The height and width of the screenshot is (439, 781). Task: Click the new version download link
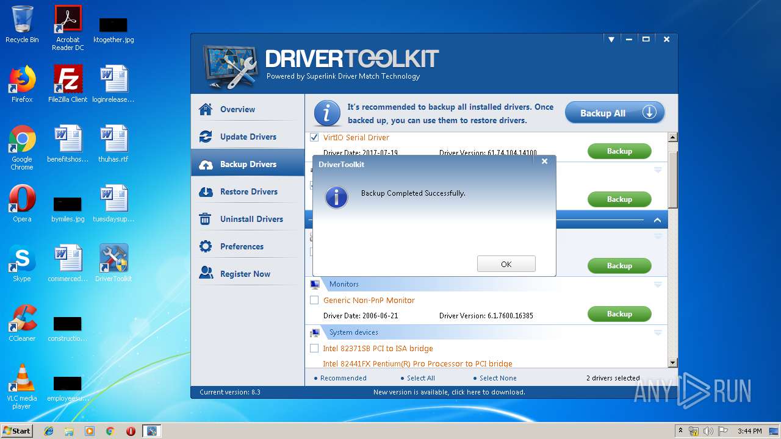(449, 392)
